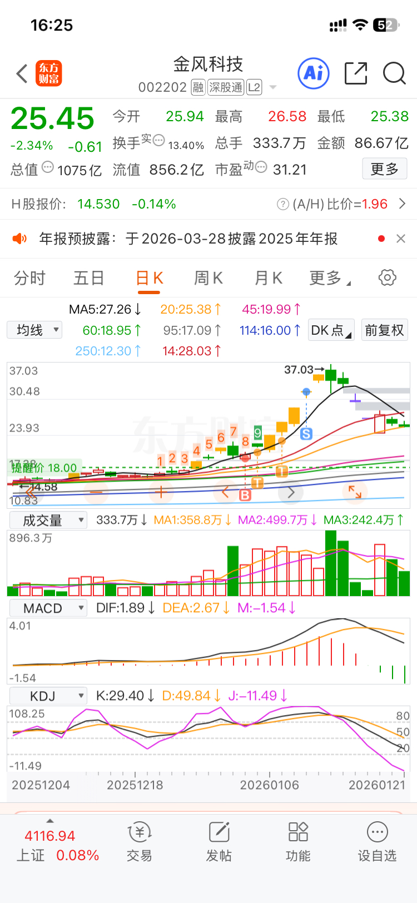This screenshot has width=417, height=903.
Task: Switch to 分时 tab
Action: pyautogui.click(x=29, y=277)
